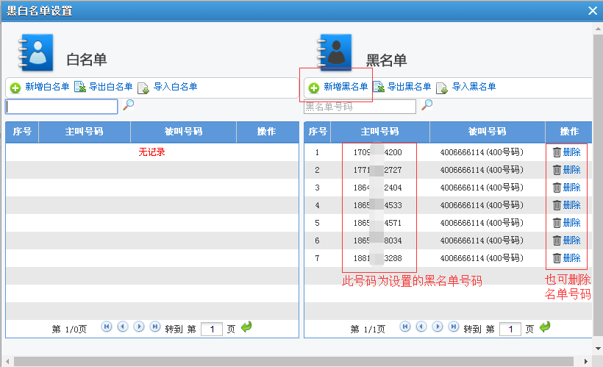Click the blacklist number search box

pos(360,107)
